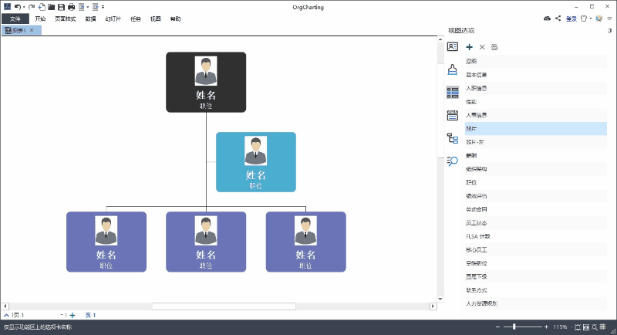Open the paintbrush style panel in sidebar
The height and width of the screenshot is (335, 617).
pos(453,69)
